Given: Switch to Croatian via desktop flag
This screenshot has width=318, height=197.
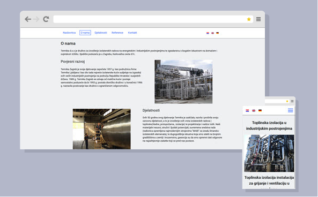Looking at the screenshot, I should [208, 33].
